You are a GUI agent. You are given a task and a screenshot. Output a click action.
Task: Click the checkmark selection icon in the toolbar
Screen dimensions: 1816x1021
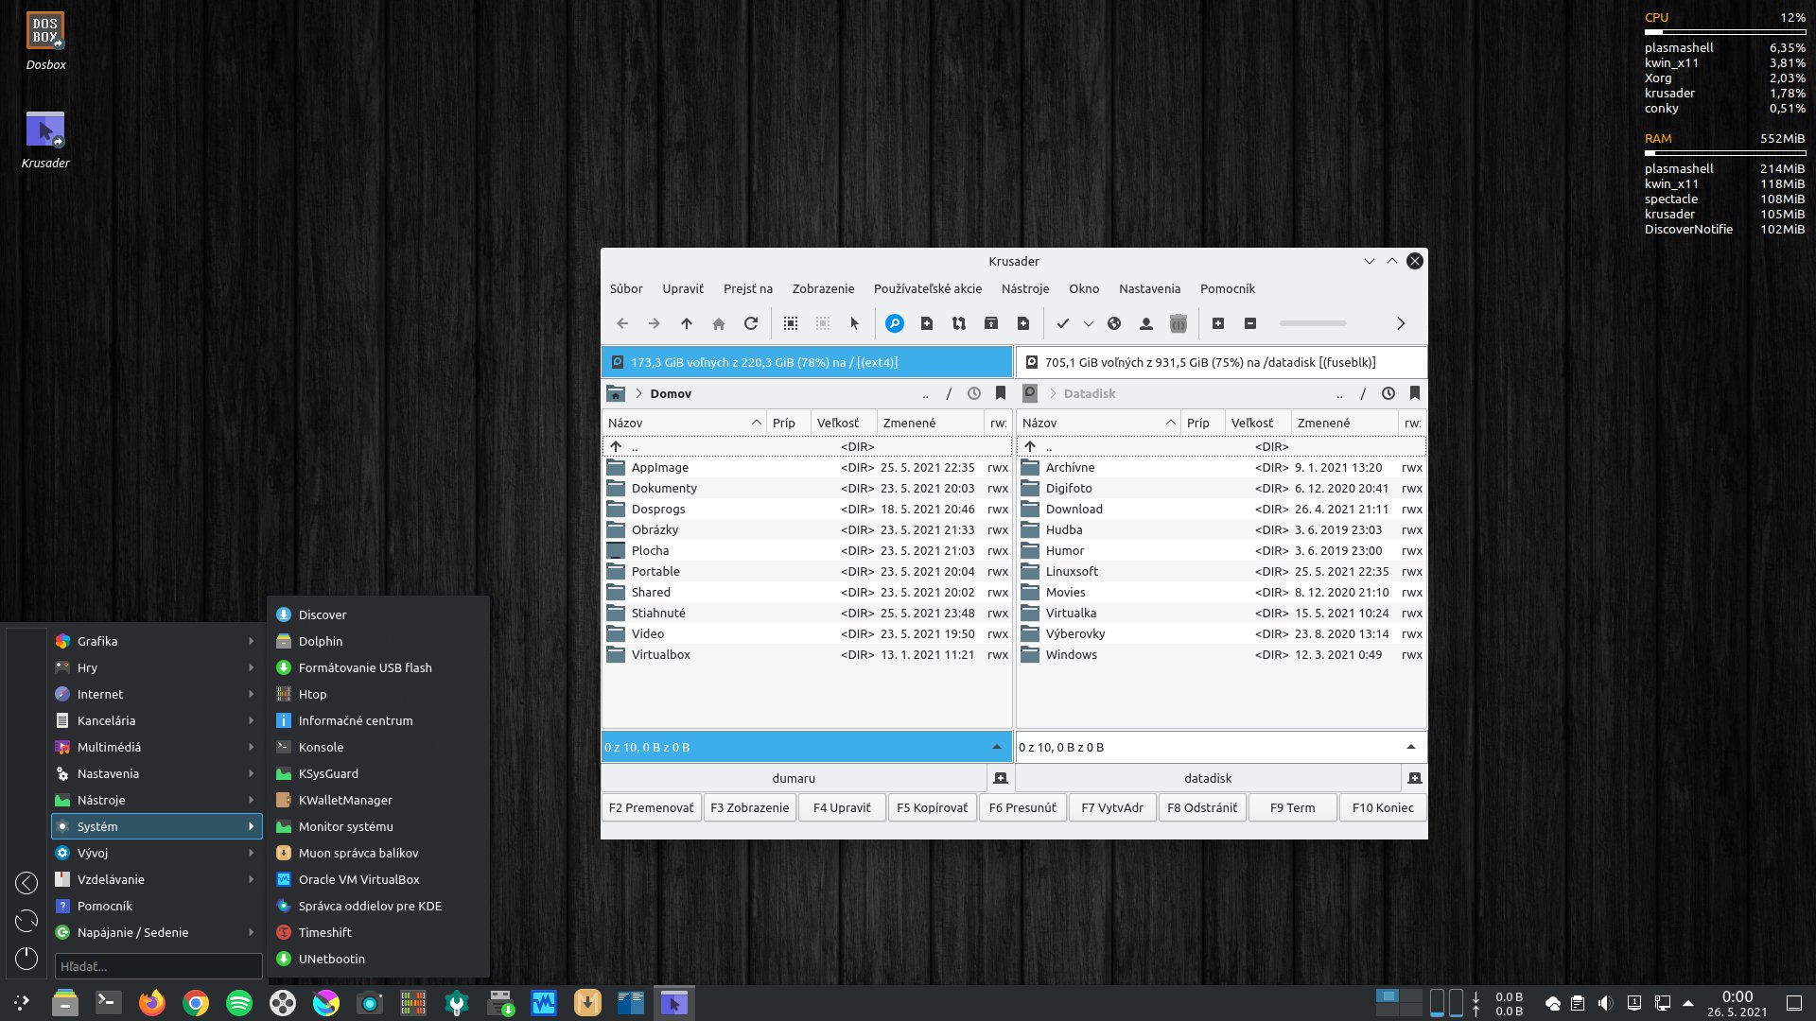pos(1062,323)
